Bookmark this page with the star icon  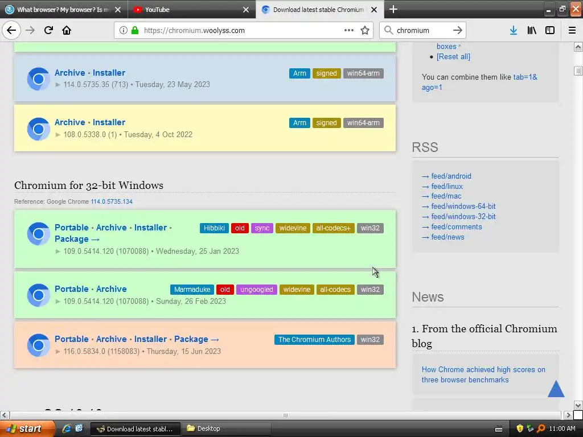click(x=365, y=30)
